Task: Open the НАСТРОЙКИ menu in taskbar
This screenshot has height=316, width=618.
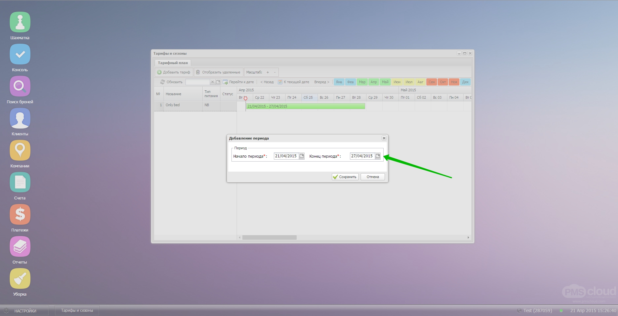Action: 25,311
